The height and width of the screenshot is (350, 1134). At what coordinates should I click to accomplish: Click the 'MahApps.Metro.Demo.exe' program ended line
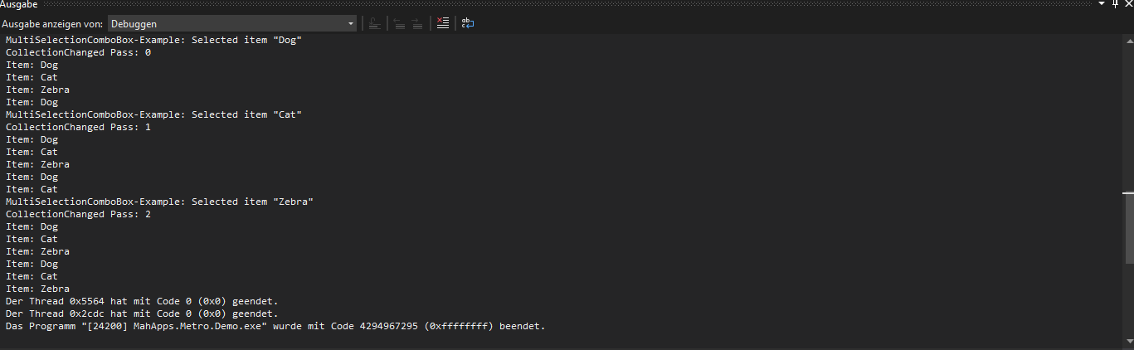tap(275, 327)
